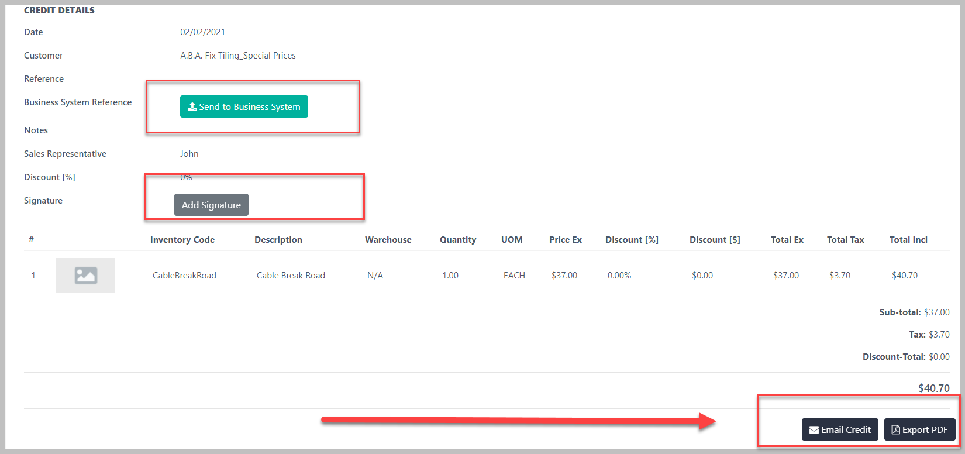The height and width of the screenshot is (454, 965).
Task: Click the Cable Break Road description text
Action: 291,276
